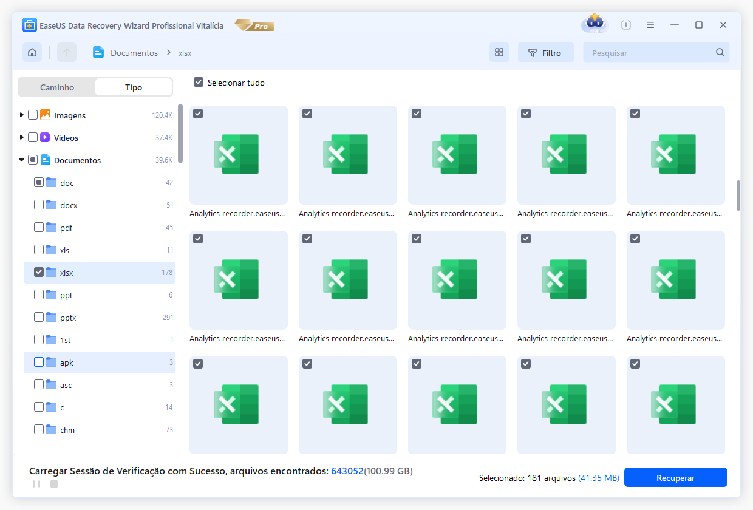753x510 pixels.
Task: Pause the scan session
Action: tap(36, 484)
